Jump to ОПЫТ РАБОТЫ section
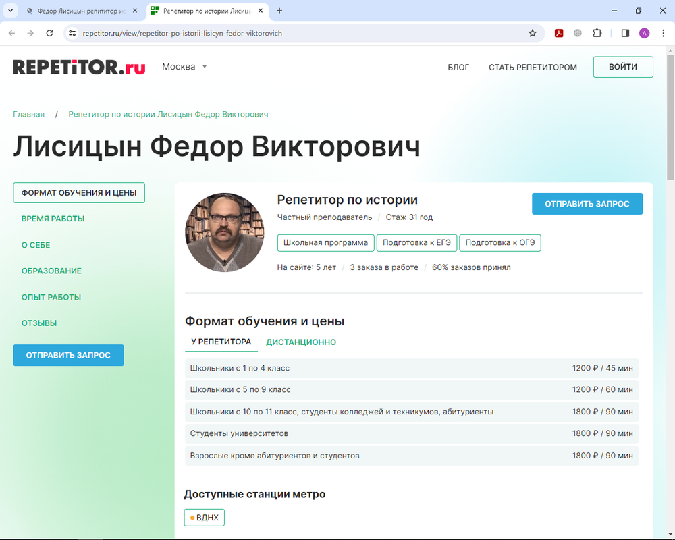Image resolution: width=675 pixels, height=540 pixels. point(51,297)
